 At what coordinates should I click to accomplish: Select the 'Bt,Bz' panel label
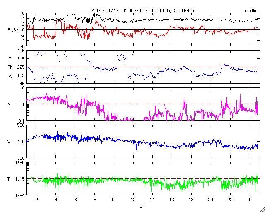(13, 31)
